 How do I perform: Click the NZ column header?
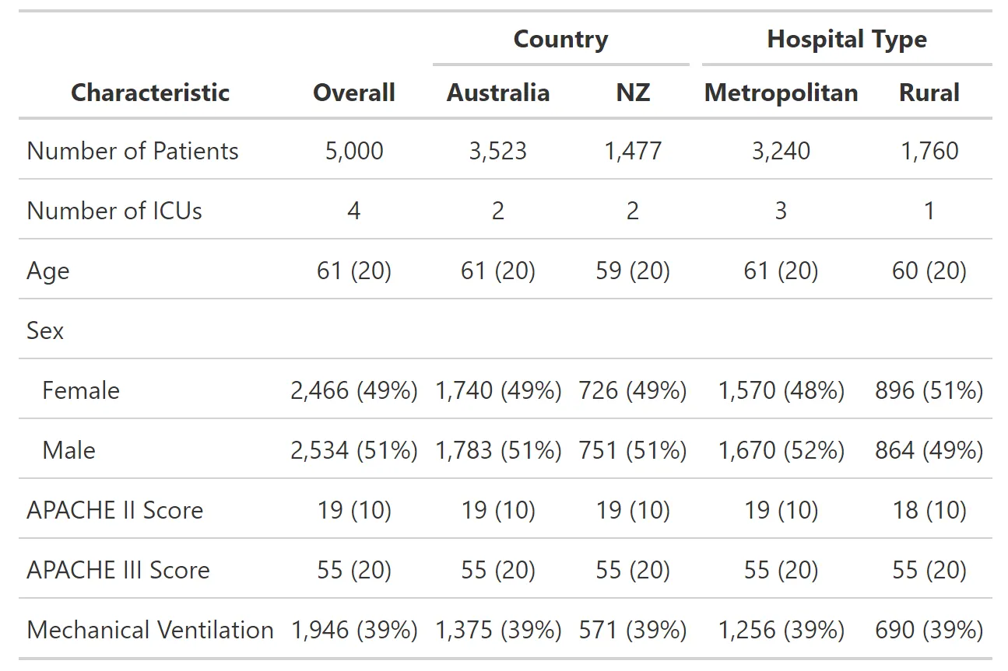(633, 93)
